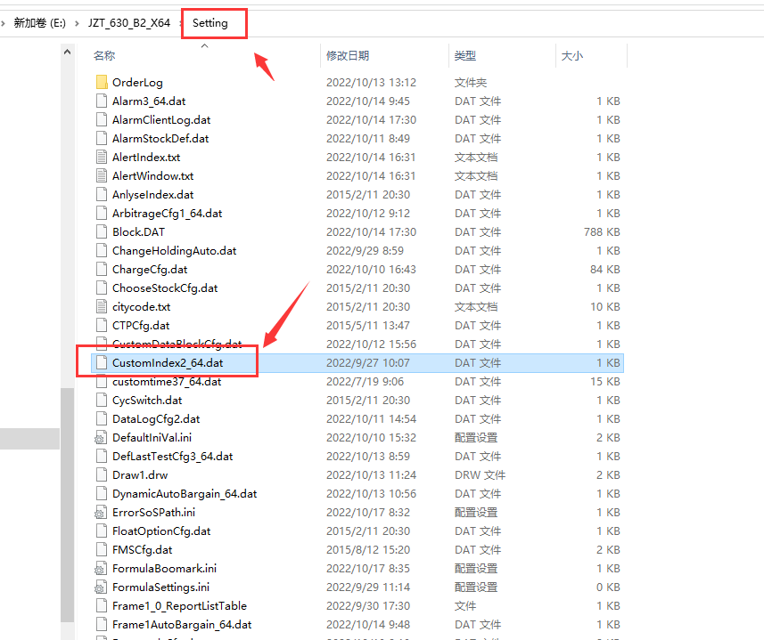Click the AlertWindow.txt document icon
The height and width of the screenshot is (640, 764).
102,175
